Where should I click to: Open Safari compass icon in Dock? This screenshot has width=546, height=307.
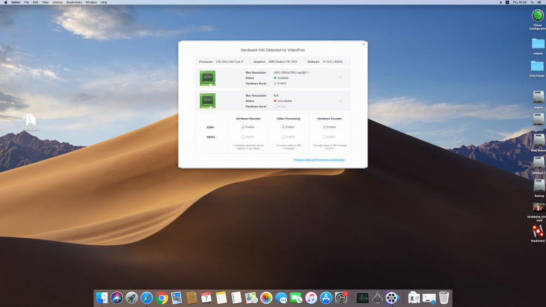(x=146, y=298)
